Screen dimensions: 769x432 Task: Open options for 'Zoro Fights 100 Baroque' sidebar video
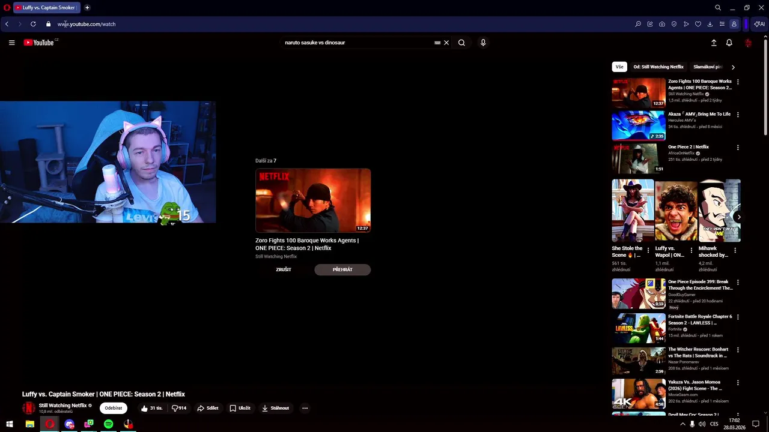[x=738, y=82]
